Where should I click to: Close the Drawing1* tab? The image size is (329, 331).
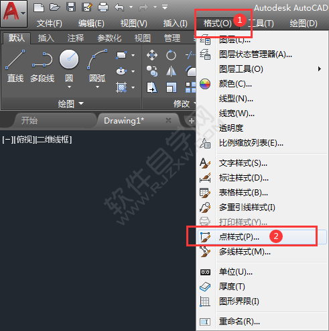(x=168, y=120)
